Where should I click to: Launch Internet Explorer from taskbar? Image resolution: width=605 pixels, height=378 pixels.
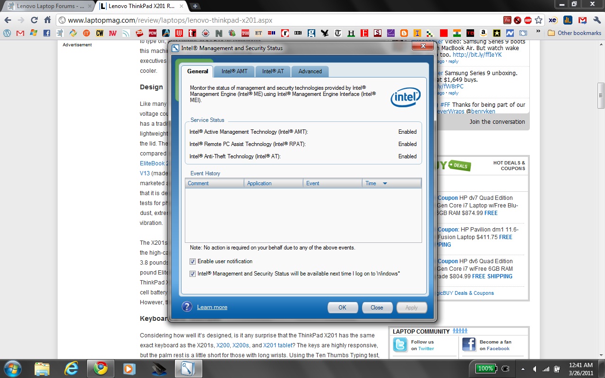[x=71, y=368]
